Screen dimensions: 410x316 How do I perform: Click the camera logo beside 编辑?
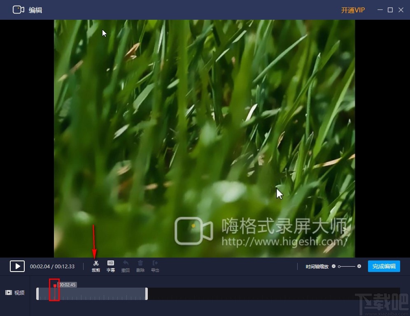(x=18, y=10)
